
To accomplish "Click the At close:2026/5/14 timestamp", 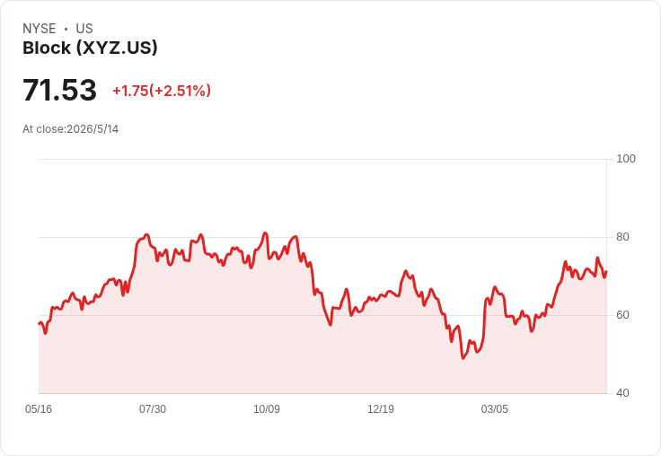I will pyautogui.click(x=70, y=129).
